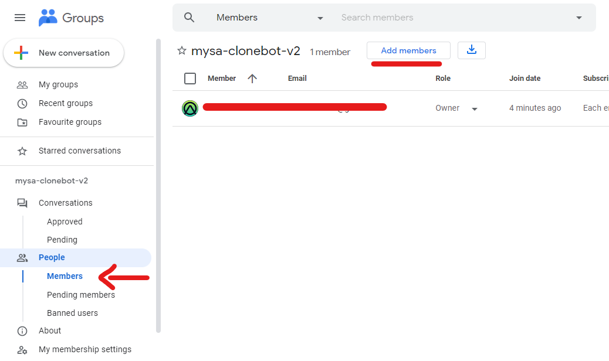Open Banned users
Screen dimensions: 609x361
[72, 313]
